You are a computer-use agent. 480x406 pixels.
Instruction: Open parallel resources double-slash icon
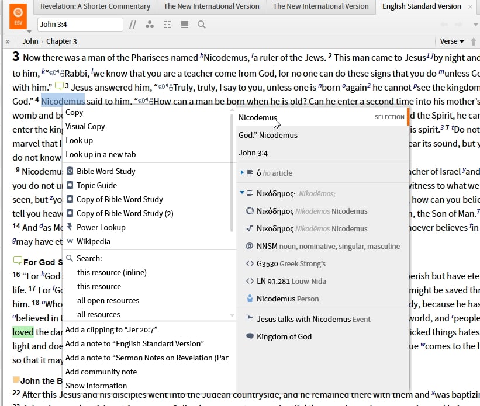pos(133,25)
